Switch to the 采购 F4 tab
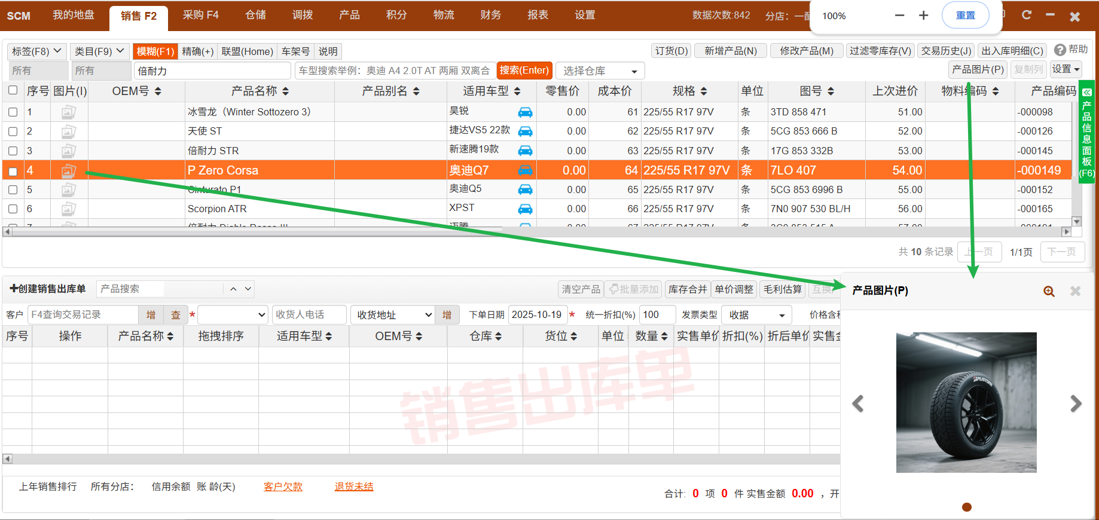1099x520 pixels. click(x=200, y=15)
